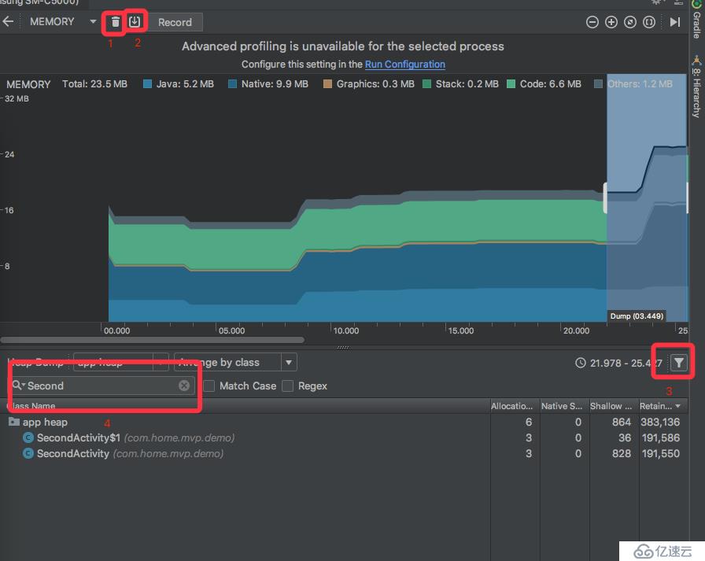Enable the Regex checkbox
Image resolution: width=705 pixels, height=561 pixels.
coord(288,386)
